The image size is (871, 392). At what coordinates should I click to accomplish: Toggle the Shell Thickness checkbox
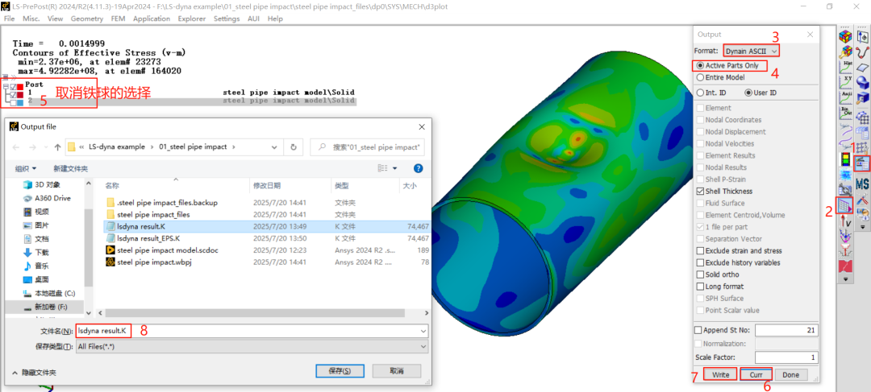pyautogui.click(x=699, y=192)
